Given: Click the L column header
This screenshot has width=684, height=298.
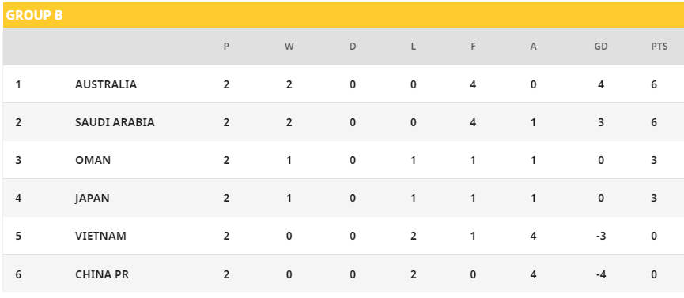Looking at the screenshot, I should 413,46.
